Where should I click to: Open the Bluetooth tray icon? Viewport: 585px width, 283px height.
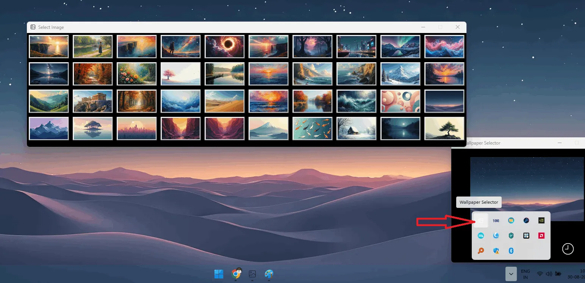511,251
